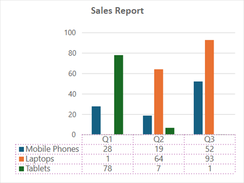Image resolution: width=244 pixels, height=183 pixels.
Task: Click the green Tablets bar in Q1
Action: (118, 95)
